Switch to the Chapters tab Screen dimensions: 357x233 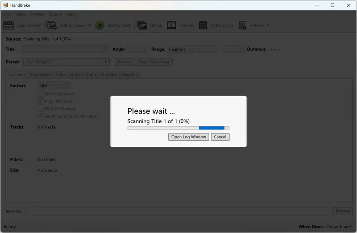(129, 75)
